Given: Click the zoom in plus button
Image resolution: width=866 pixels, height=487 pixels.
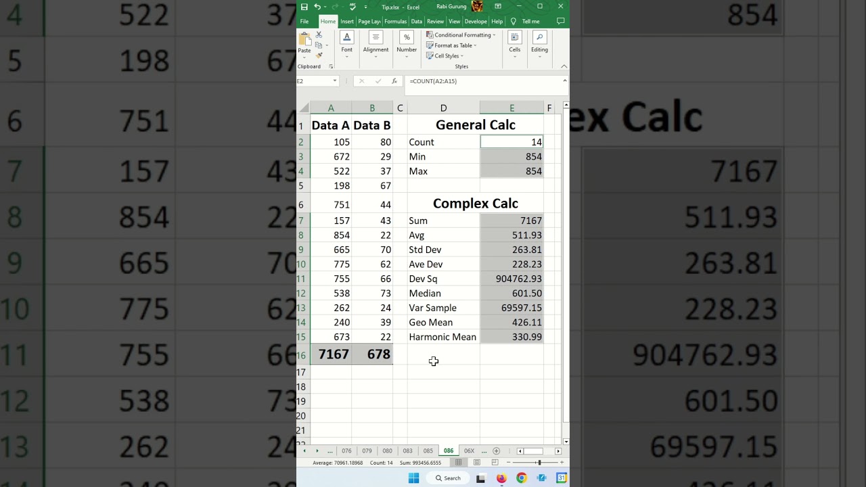Looking at the screenshot, I should 562,463.
